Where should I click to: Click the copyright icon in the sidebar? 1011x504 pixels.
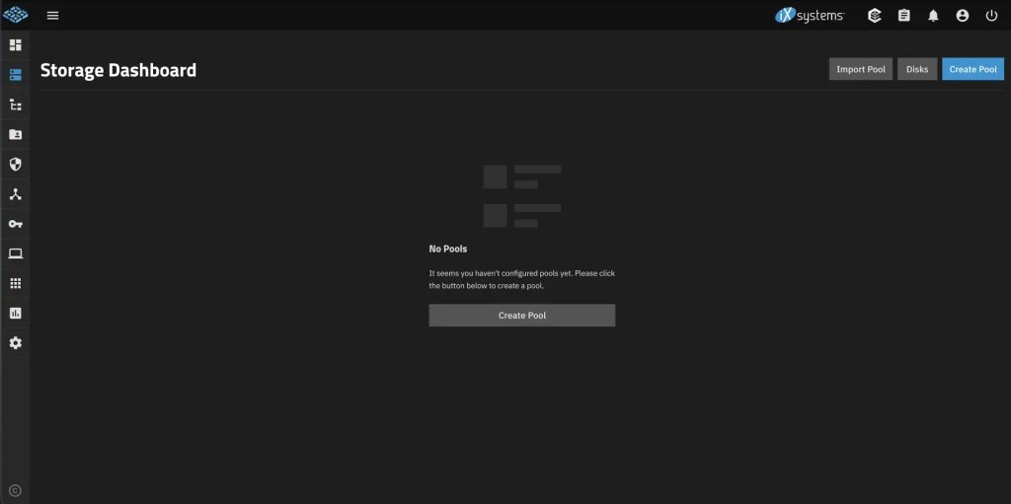click(16, 490)
